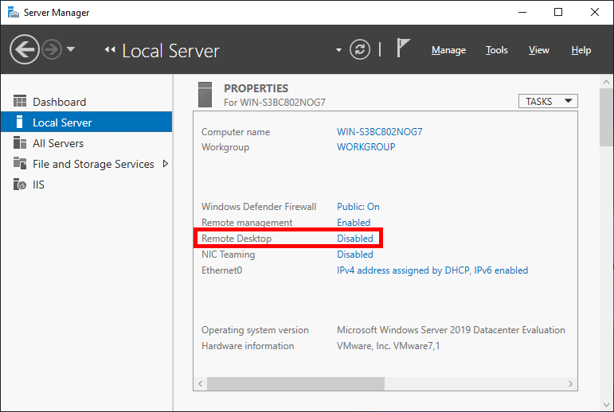The height and width of the screenshot is (412, 614).
Task: Open the Manage menu
Action: tap(448, 50)
